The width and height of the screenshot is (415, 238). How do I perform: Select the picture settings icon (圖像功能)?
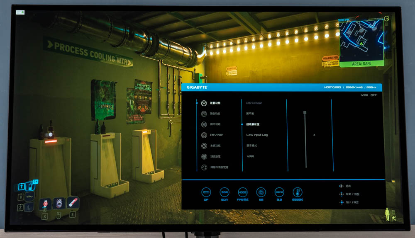tap(204, 114)
